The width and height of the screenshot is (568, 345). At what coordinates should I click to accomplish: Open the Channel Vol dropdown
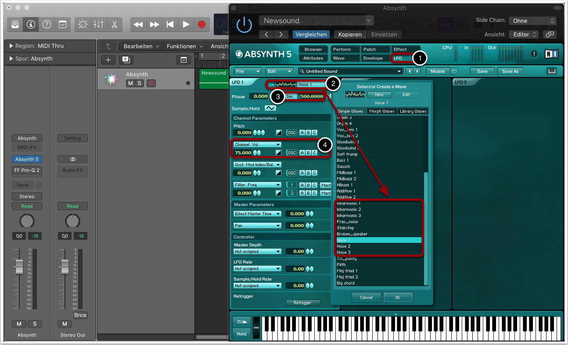257,144
